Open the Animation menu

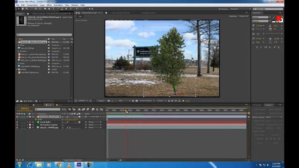58,5
